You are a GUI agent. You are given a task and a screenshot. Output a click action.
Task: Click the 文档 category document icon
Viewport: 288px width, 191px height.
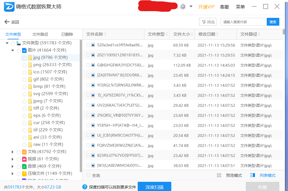[24, 152]
